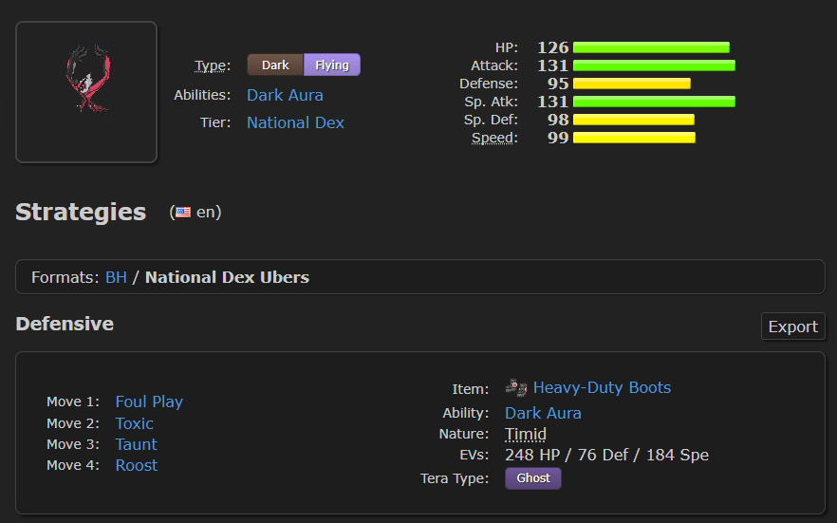Click the Export button

(792, 327)
